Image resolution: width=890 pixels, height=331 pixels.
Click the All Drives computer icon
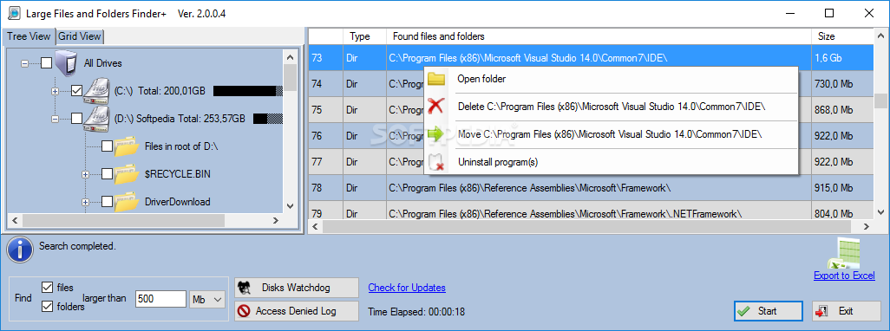coord(67,63)
